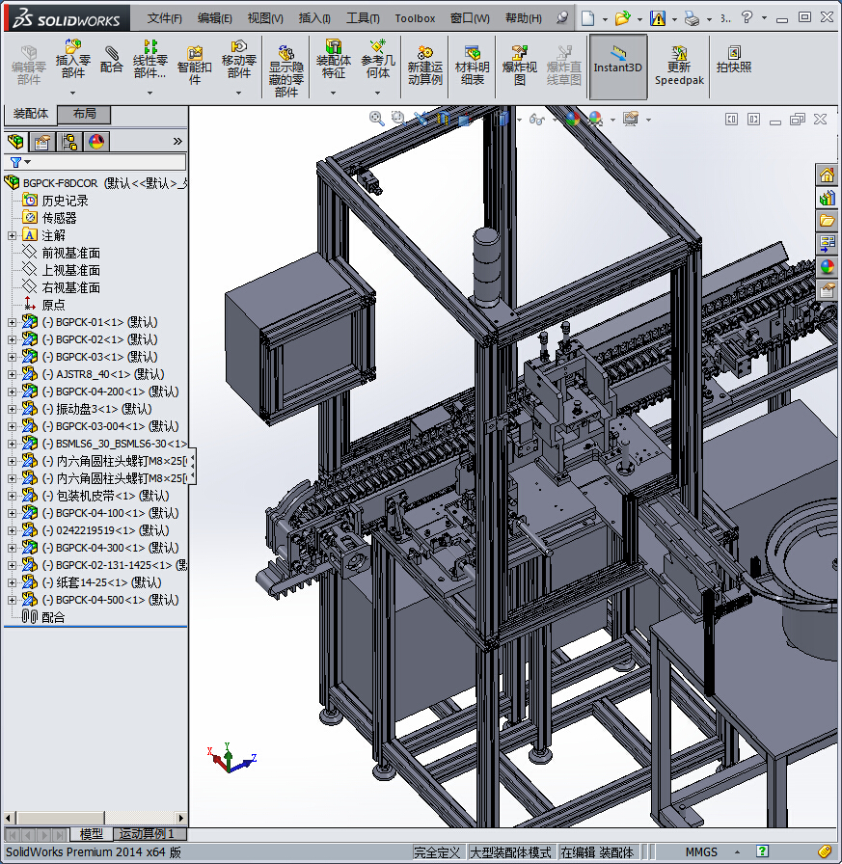Click the Zoom to Fit magnifier icon

[x=377, y=118]
